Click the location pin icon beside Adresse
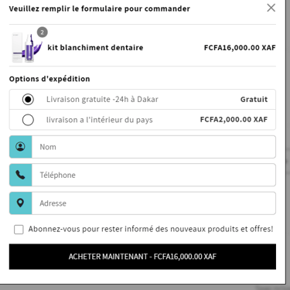This screenshot has width=290, height=290. tap(20, 203)
